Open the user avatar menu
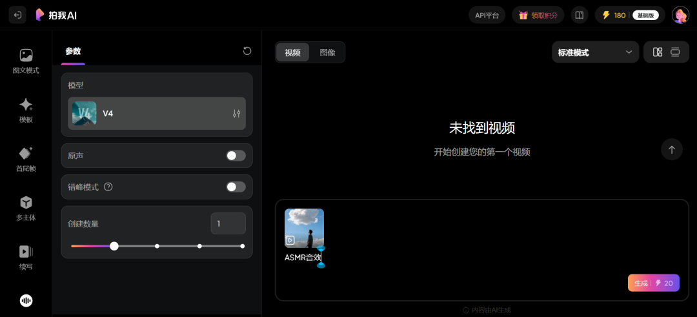The width and height of the screenshot is (697, 317). pyautogui.click(x=680, y=15)
